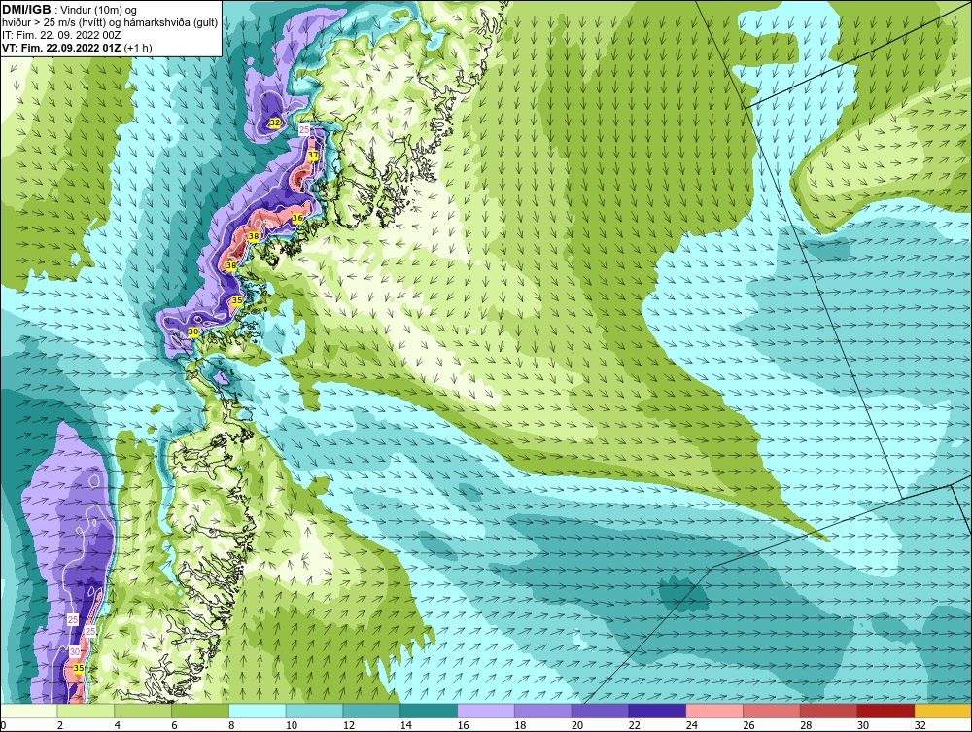Click the yellow 30 gust label on the map

193,332
